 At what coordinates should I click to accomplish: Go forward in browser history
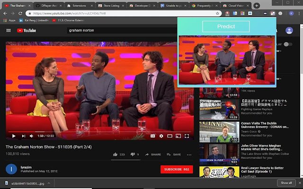tap(13, 13)
